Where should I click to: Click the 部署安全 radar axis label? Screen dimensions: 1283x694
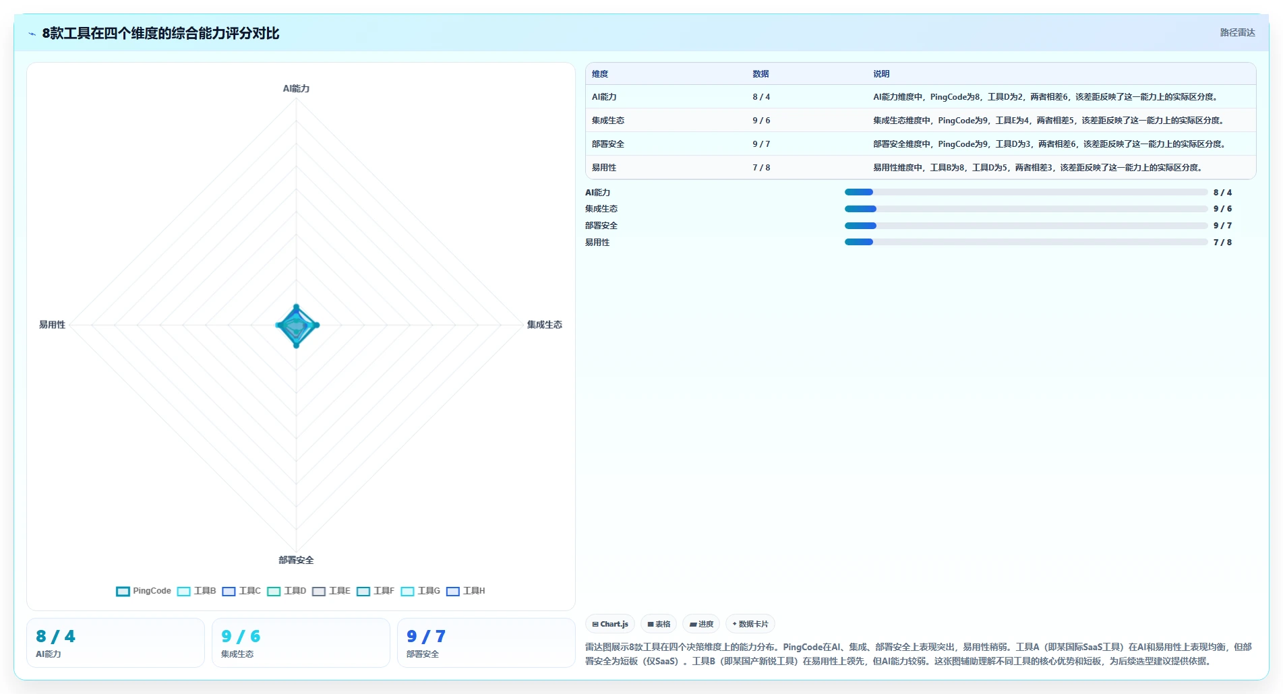point(296,560)
